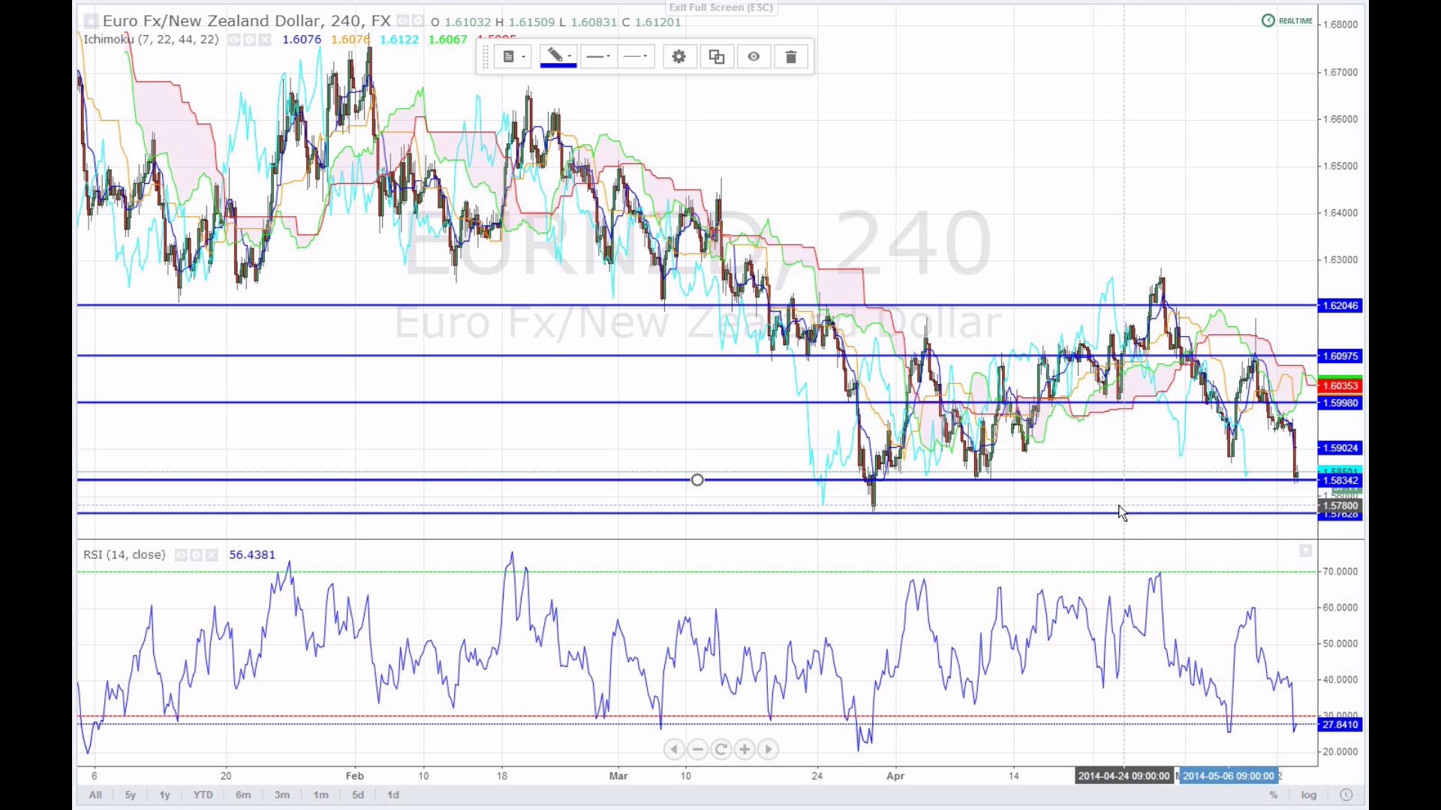The height and width of the screenshot is (810, 1441).
Task: Hide selected drawing with eye icon
Action: (754, 57)
